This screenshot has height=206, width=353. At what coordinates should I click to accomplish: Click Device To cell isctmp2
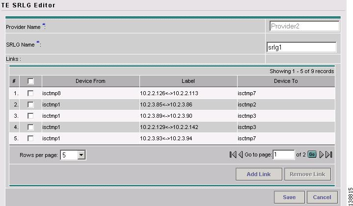point(247,104)
